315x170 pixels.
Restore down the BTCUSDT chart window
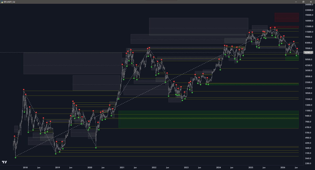[303, 2]
